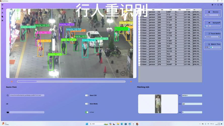Screen dimensions: 224x126
Task: Open weather widget on taskbar
Action: click(5, 124)
